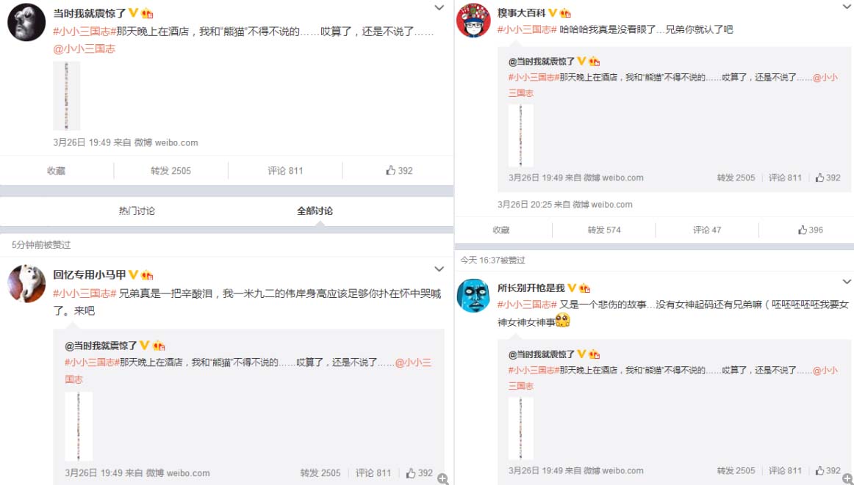Open 评论 47 on 糗事大百科 repost
The height and width of the screenshot is (485, 854).
707,230
